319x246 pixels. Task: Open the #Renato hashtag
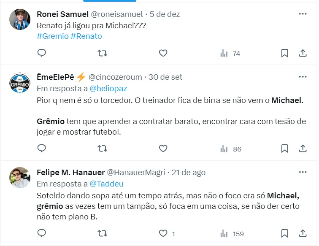click(86, 36)
